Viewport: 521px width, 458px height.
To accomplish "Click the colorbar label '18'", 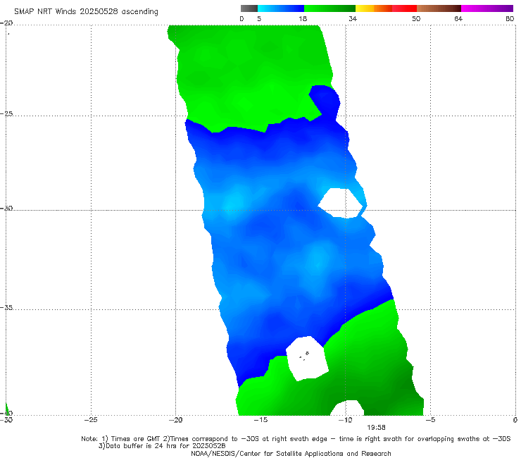I will [303, 18].
